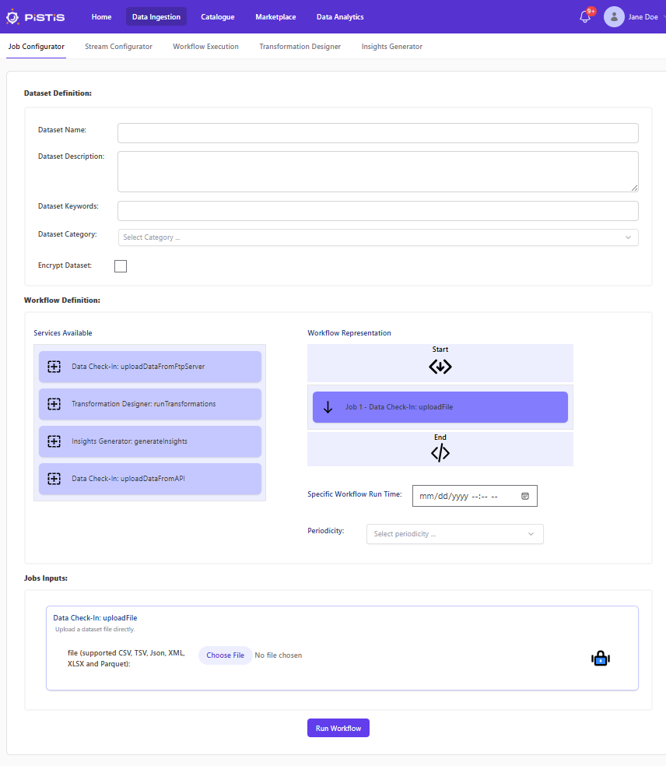Switch to the Insights Generator tab
Screen dimensions: 666x766
[x=391, y=47]
